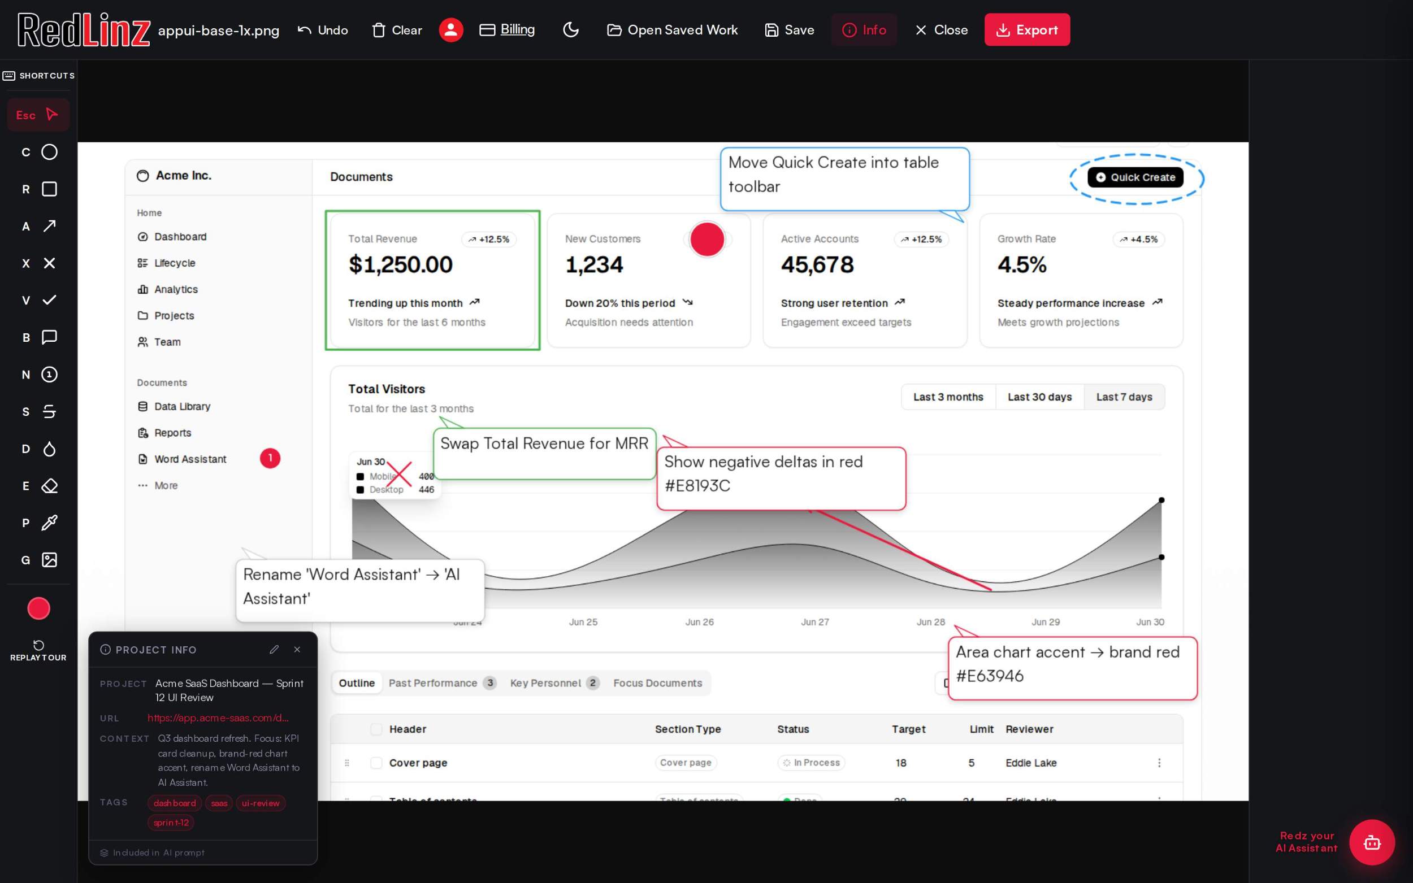Screen dimensions: 1413x883
Task: Select the 'Show negative deltas in red' callout
Action: [x=781, y=479]
